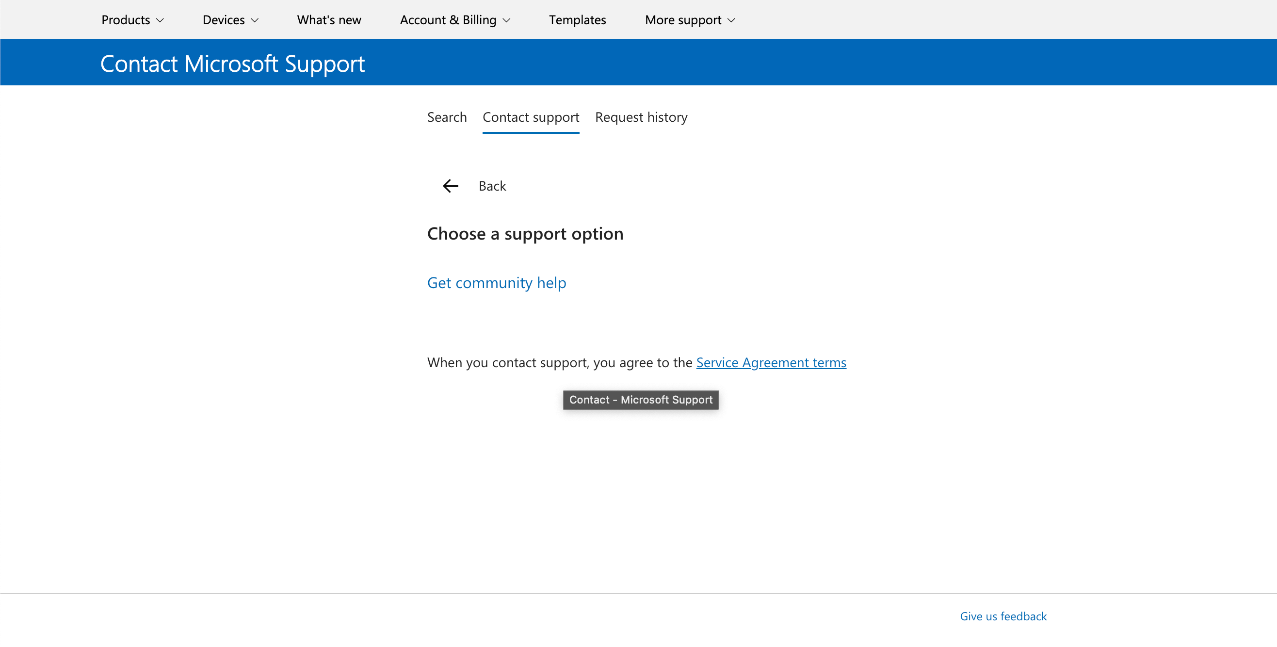Select the Contact support tab
The width and height of the screenshot is (1277, 647).
pyautogui.click(x=531, y=117)
